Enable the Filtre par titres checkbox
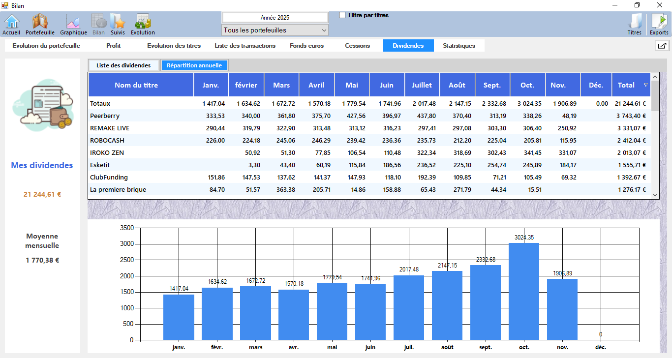This screenshot has width=672, height=358. point(342,15)
